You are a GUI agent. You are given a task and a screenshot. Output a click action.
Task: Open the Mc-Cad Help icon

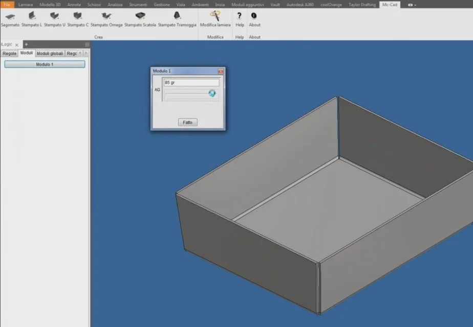tap(240, 19)
